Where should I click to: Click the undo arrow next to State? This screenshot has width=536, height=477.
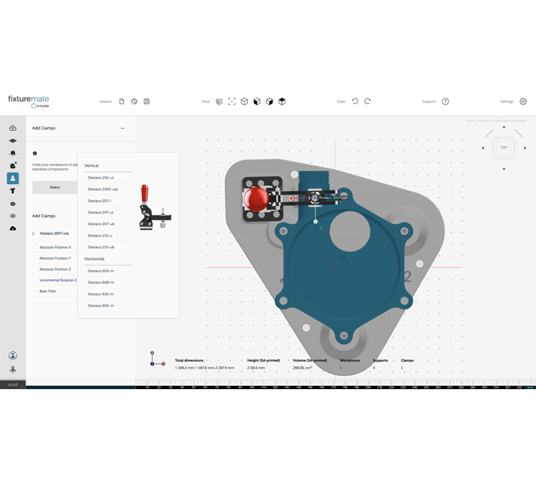(x=355, y=101)
